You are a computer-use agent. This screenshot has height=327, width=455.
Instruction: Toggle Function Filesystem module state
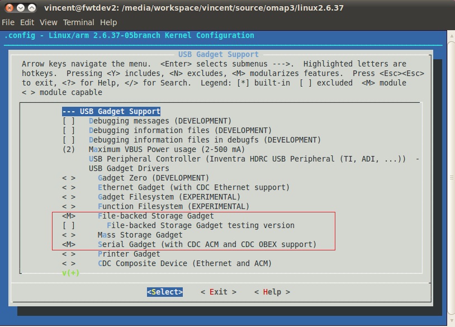click(69, 207)
